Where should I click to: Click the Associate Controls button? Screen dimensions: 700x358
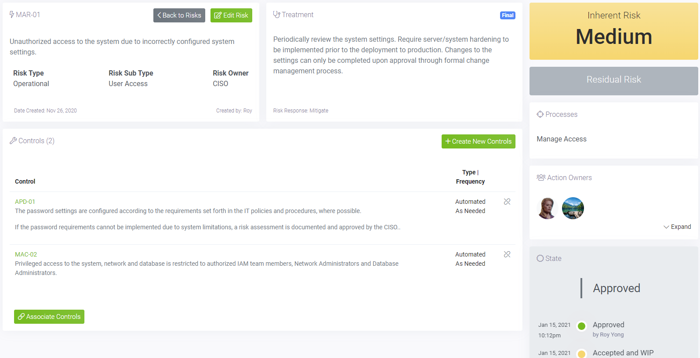[49, 317]
